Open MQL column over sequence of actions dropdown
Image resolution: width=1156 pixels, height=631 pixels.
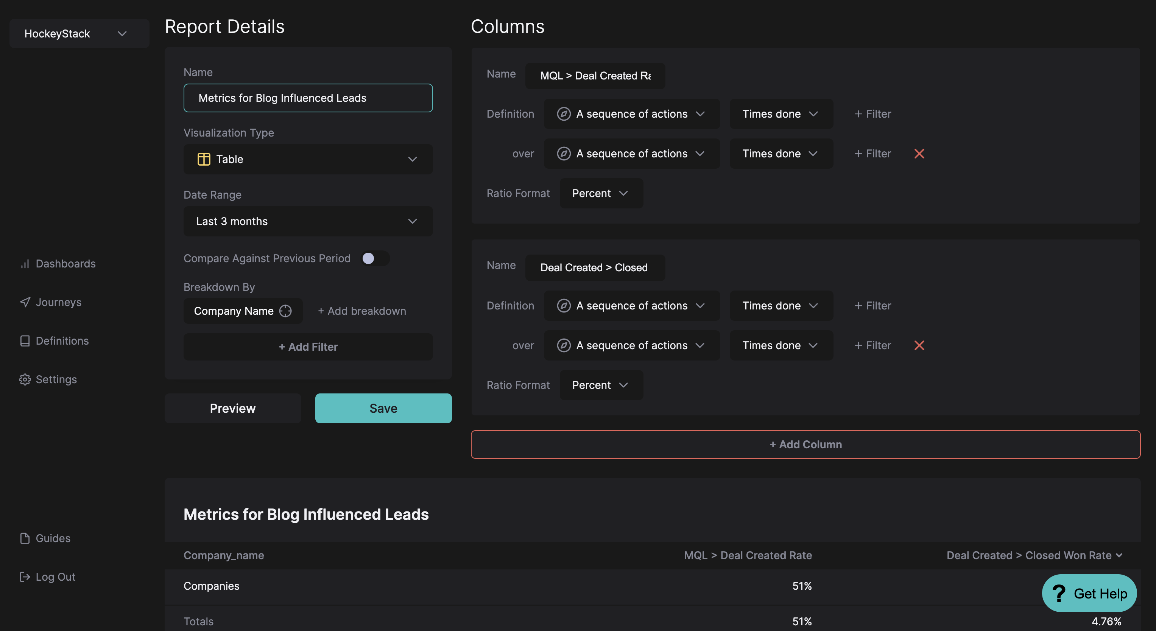click(631, 153)
